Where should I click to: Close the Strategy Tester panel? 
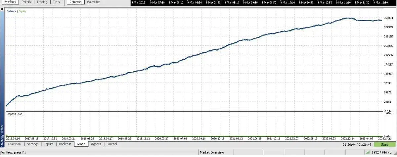pyautogui.click(x=2, y=9)
